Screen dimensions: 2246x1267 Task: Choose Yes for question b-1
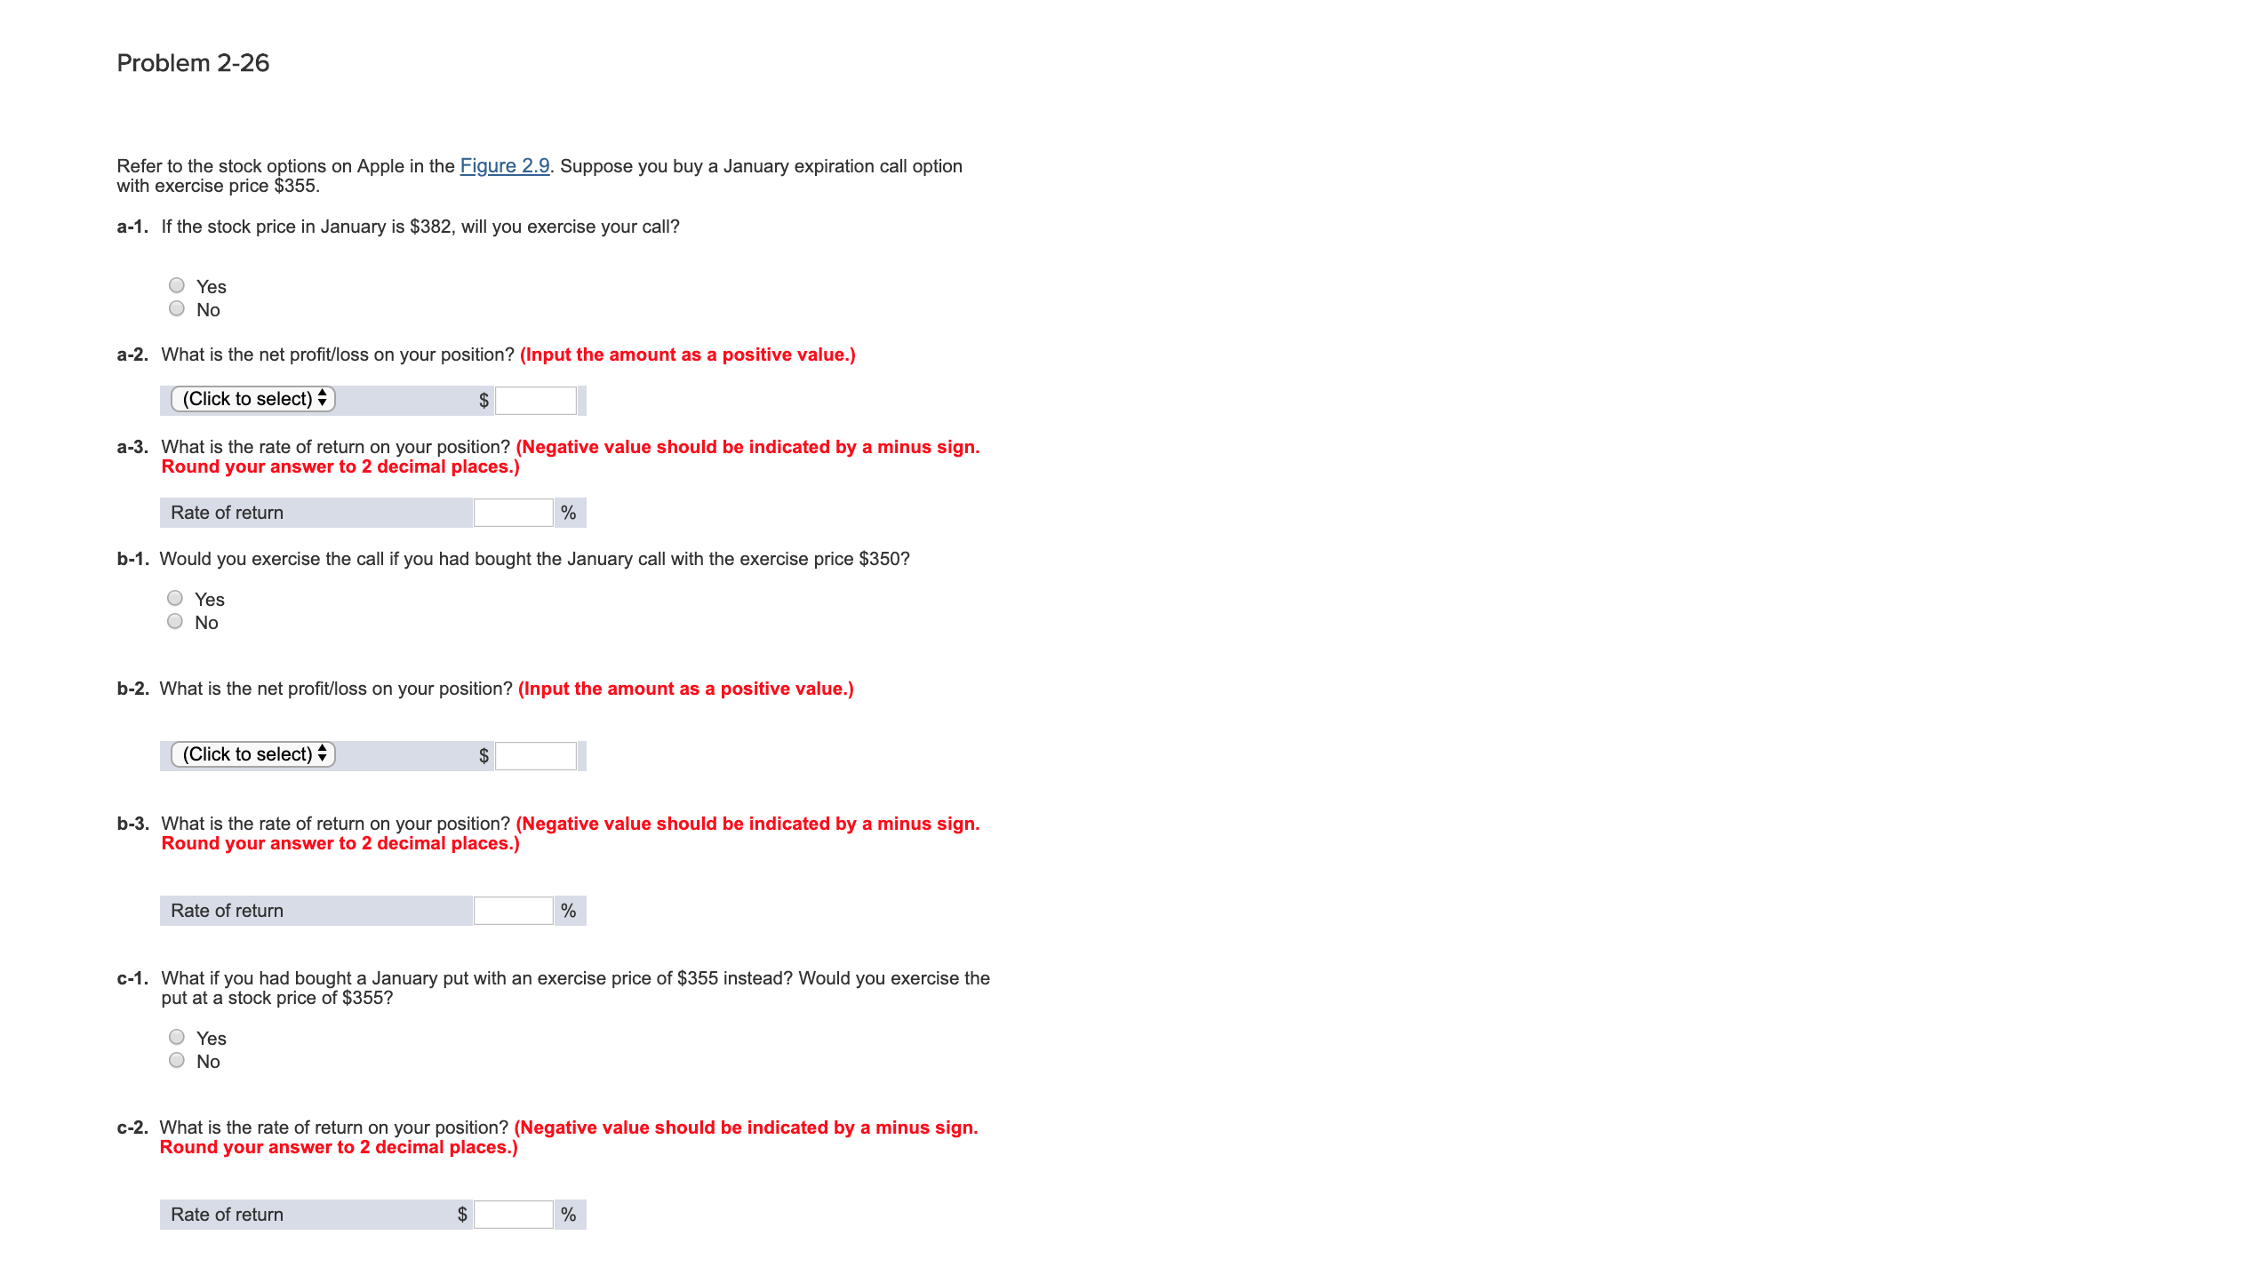point(175,598)
